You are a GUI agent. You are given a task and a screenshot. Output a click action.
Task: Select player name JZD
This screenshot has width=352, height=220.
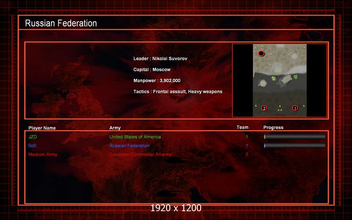click(x=33, y=137)
